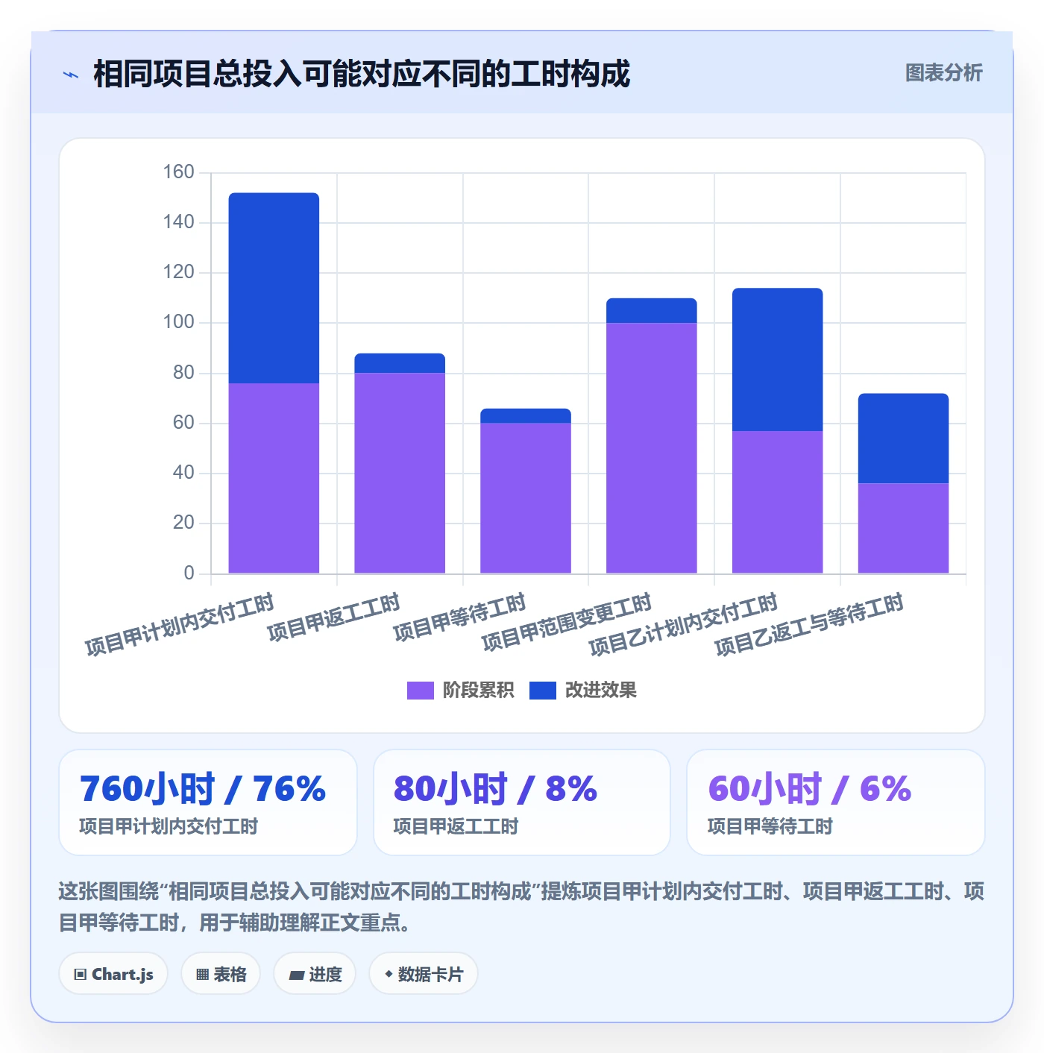The image size is (1044, 1053).
Task: Click the 阶段累积 legend label text
Action: tap(478, 691)
